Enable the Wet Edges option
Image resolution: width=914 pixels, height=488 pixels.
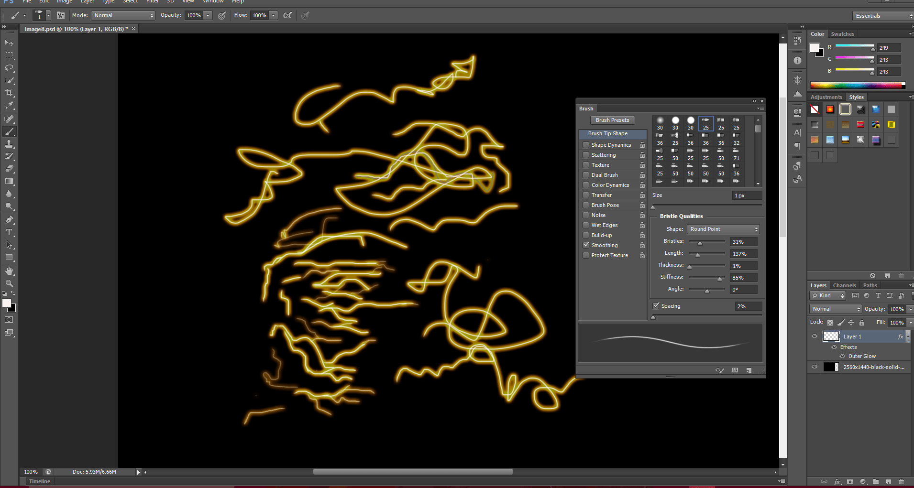pos(586,225)
